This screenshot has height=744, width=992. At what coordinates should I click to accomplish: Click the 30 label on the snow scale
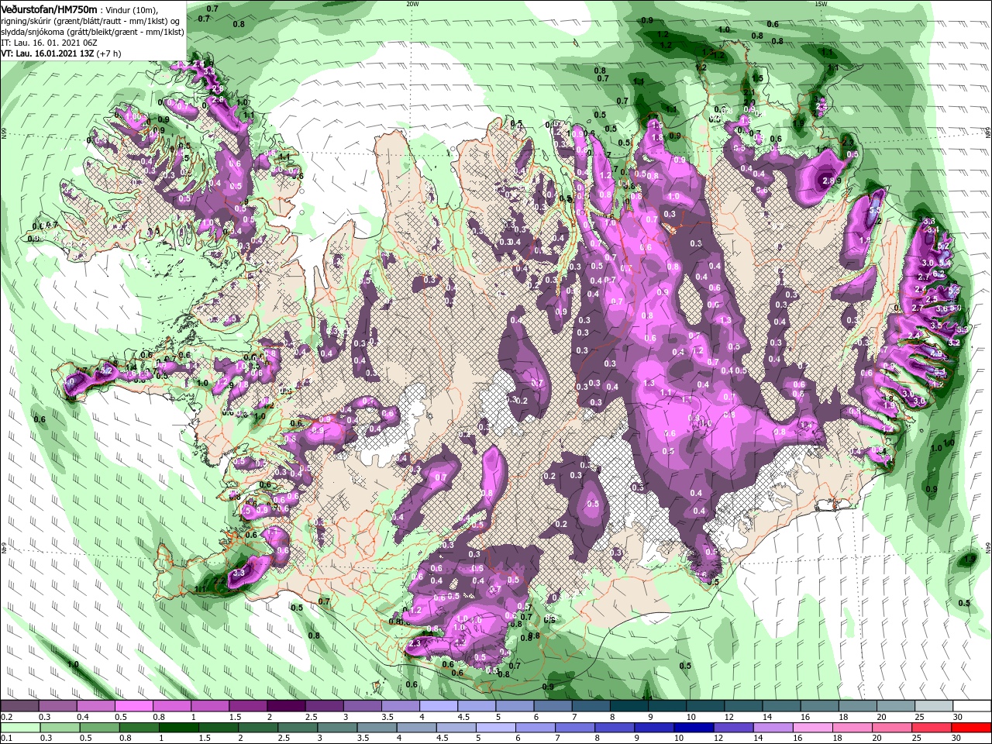pos(958,717)
